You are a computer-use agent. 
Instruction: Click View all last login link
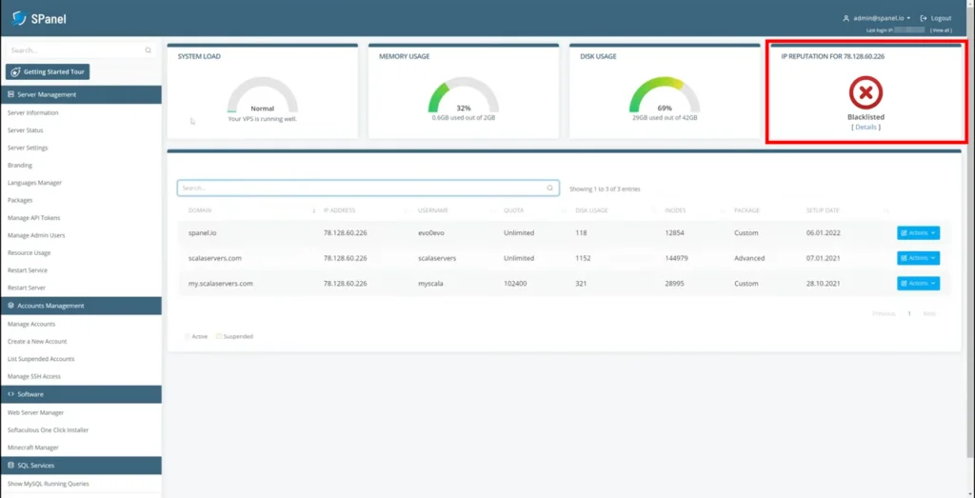[941, 30]
